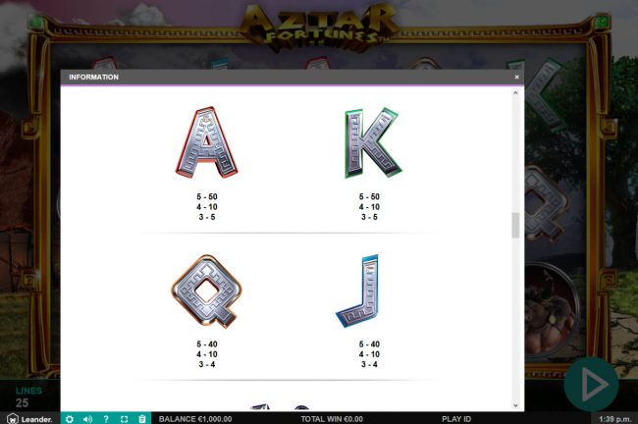The width and height of the screenshot is (638, 424).
Task: Click the INFORMATION panel title
Action: [93, 77]
